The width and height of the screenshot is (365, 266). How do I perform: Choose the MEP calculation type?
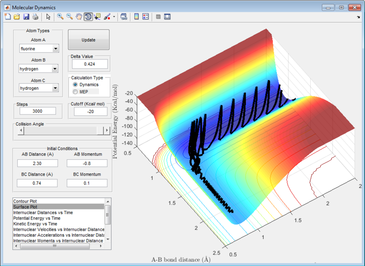point(76,92)
